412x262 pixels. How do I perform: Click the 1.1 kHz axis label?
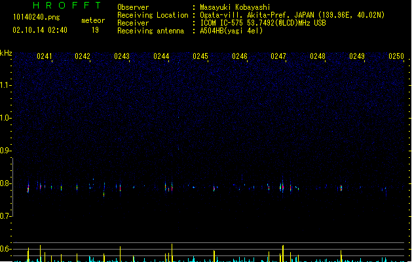point(5,85)
